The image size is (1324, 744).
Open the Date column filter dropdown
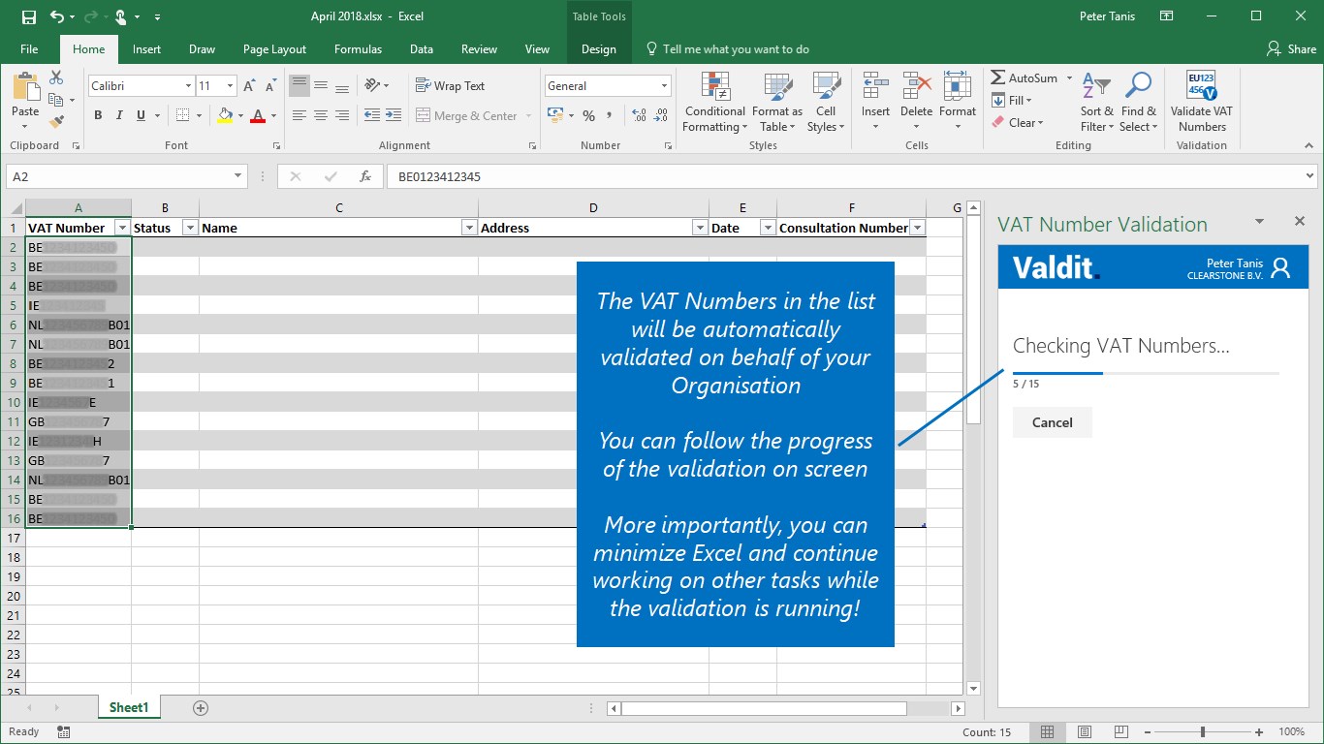[768, 228]
